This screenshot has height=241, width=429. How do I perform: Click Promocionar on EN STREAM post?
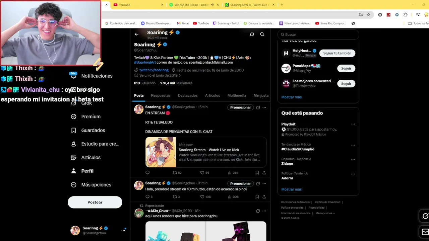coord(240,107)
